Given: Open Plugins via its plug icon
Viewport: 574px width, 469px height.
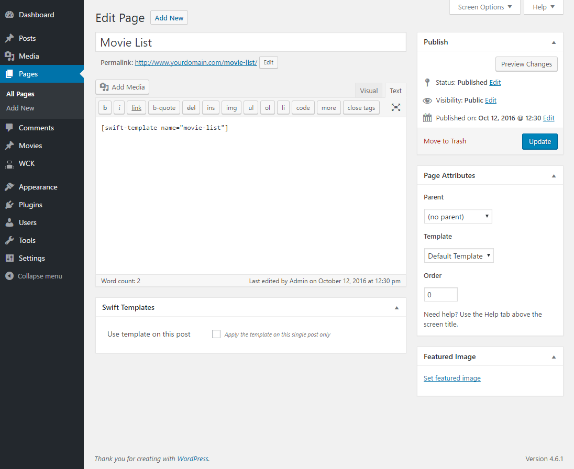Looking at the screenshot, I should click(9, 205).
